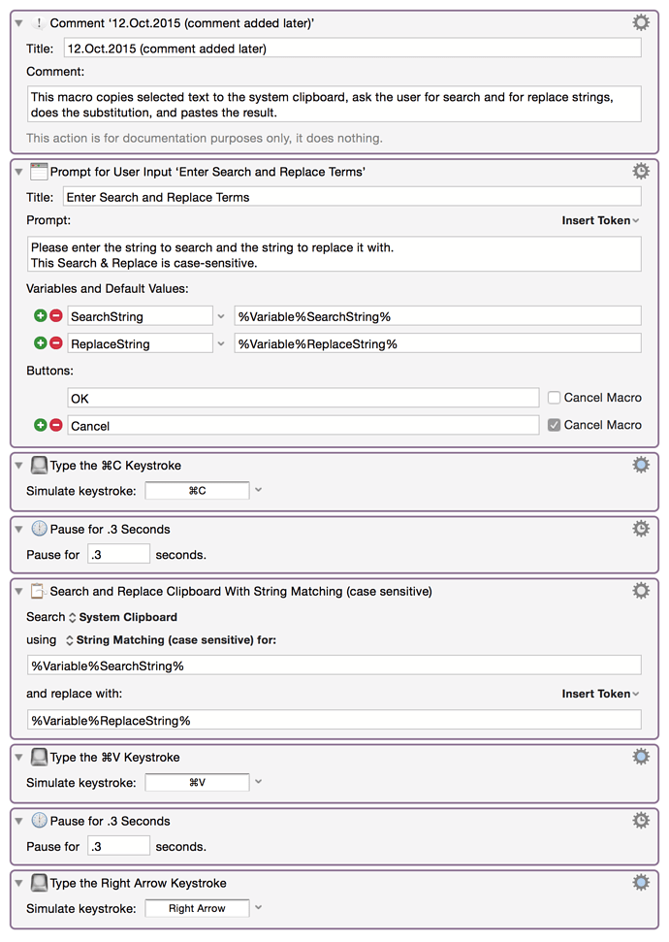Collapse the Comment action disclosure triangle
Screen dimensions: 669x942
click(18, 23)
